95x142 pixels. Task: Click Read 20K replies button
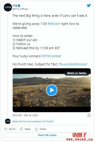pyautogui.click(x=47, y=135)
